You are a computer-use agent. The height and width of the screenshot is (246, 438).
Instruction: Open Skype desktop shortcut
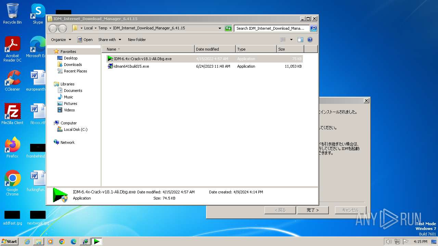[x=38, y=14]
